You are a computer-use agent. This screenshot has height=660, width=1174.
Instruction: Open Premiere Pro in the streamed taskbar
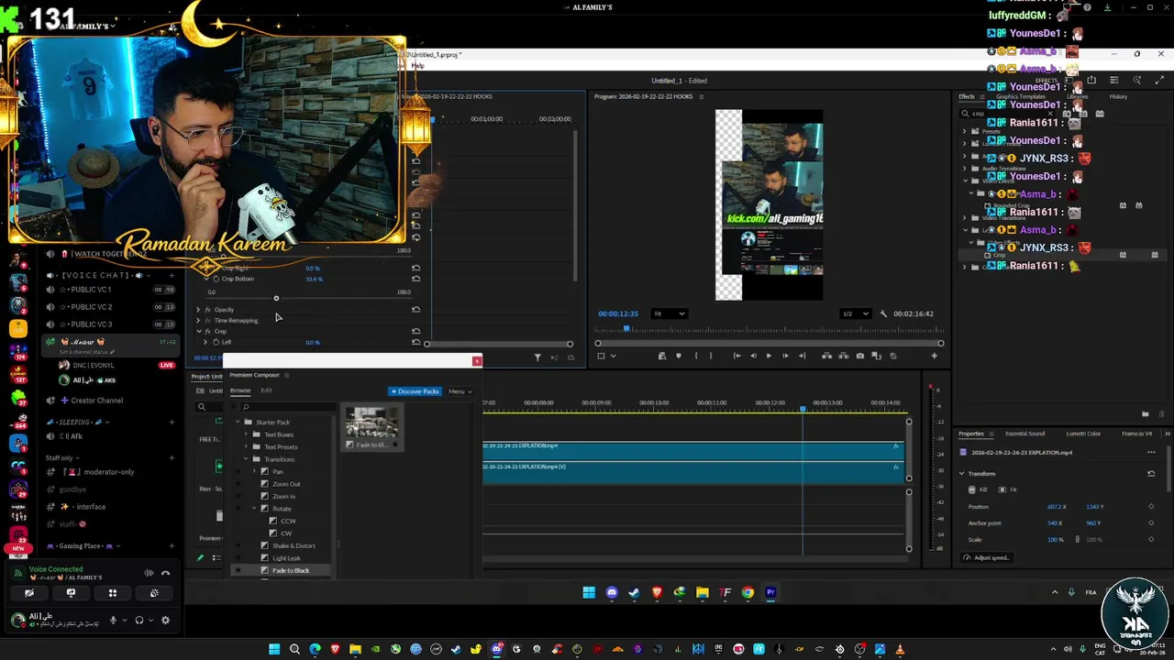(x=770, y=593)
